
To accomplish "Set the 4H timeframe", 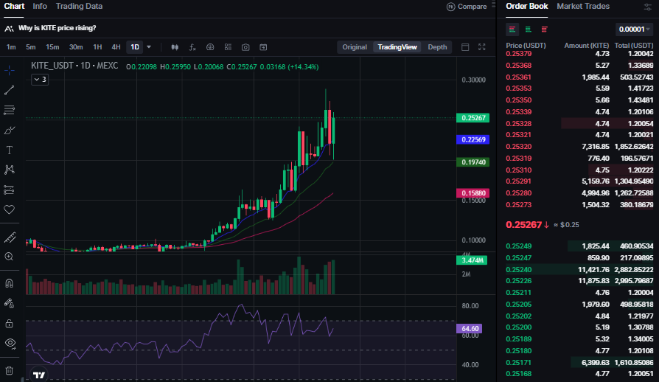I will click(116, 47).
